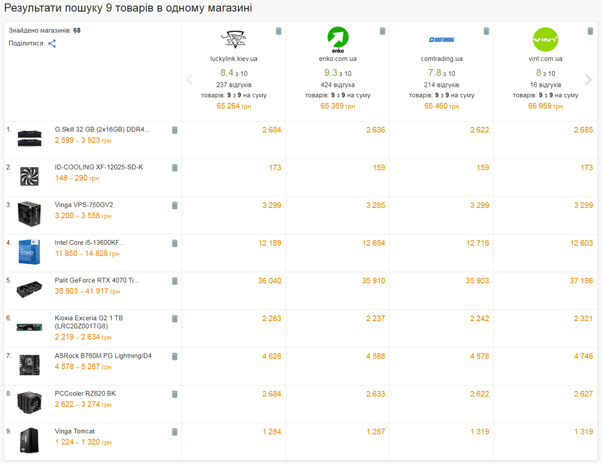This screenshot has height=463, width=602.
Task: Delete ASRock B760M PG Lightning/D4 item
Action: (x=175, y=356)
